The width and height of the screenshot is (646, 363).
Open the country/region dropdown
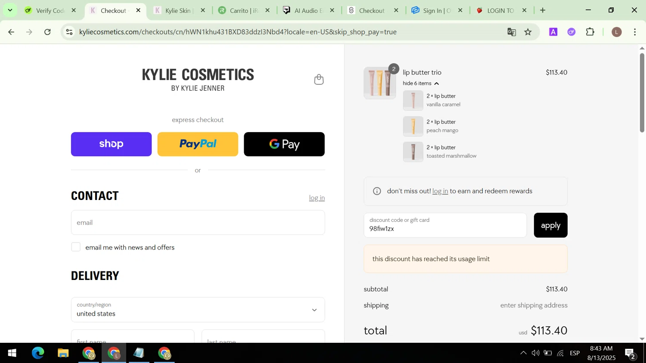(198, 310)
